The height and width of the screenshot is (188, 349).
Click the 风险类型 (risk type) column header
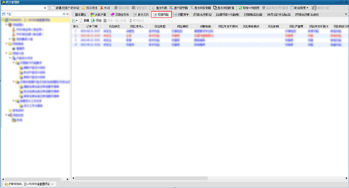[x=160, y=26]
